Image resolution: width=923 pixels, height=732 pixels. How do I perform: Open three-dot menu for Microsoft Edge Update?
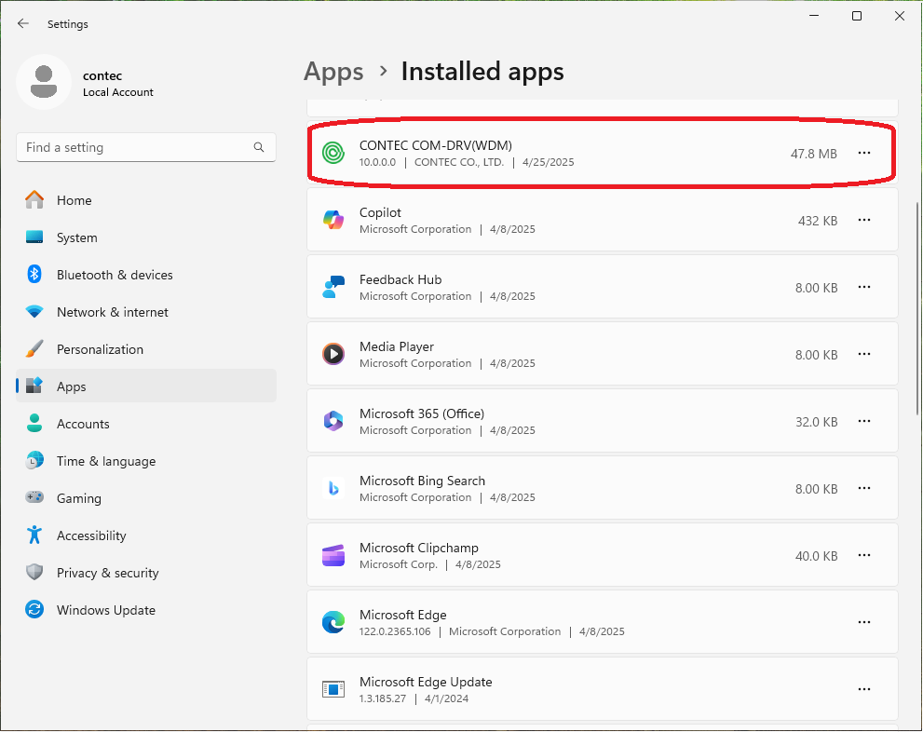[864, 690]
